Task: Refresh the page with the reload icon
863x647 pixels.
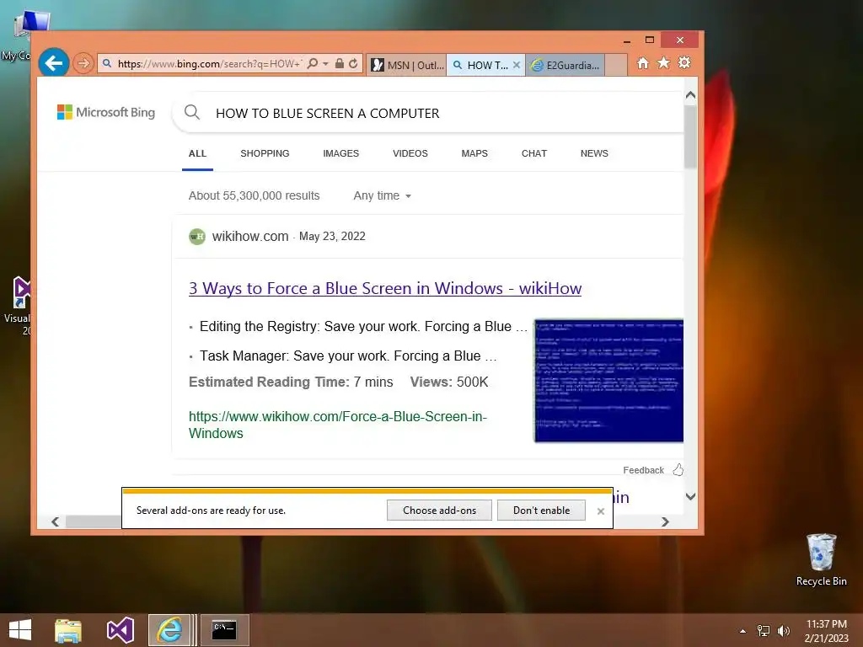Action: 353,64
